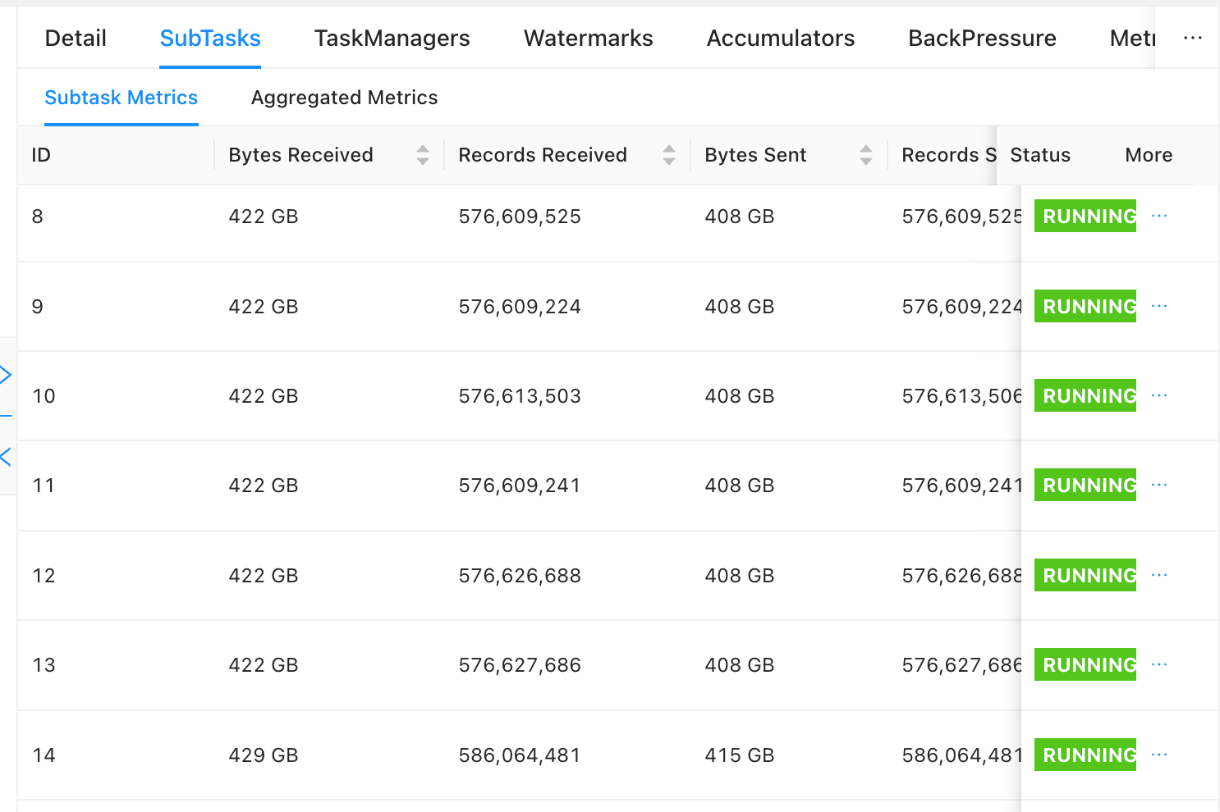Select the SubTasks tab

[x=210, y=39]
